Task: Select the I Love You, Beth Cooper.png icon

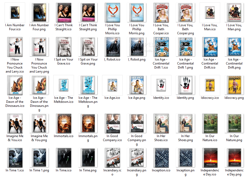Action: tap(185, 12)
